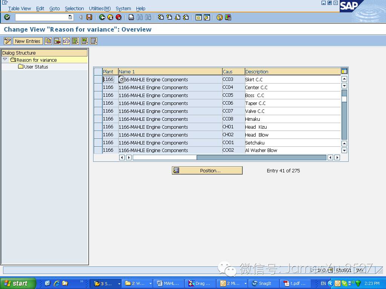
Task: Expand the 2 W... taskbar group
Action: (150, 284)
